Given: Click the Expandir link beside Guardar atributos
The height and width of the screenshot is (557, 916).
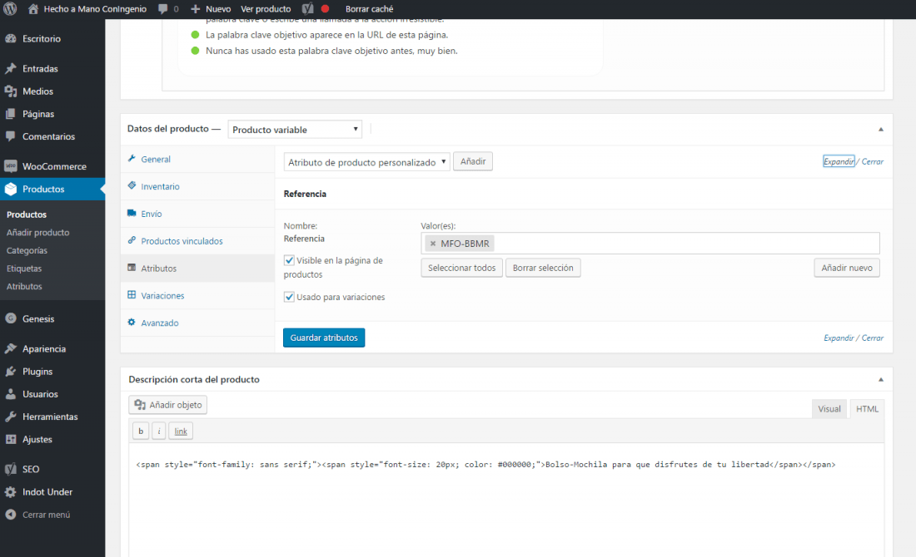Looking at the screenshot, I should [839, 338].
